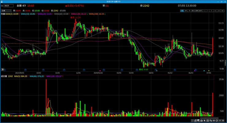The width and height of the screenshot is (227, 123).
Task: Click the split-panel layout icon
Action: (207, 121)
